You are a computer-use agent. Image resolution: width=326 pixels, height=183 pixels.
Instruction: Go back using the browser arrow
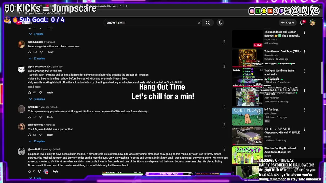[7, 13]
